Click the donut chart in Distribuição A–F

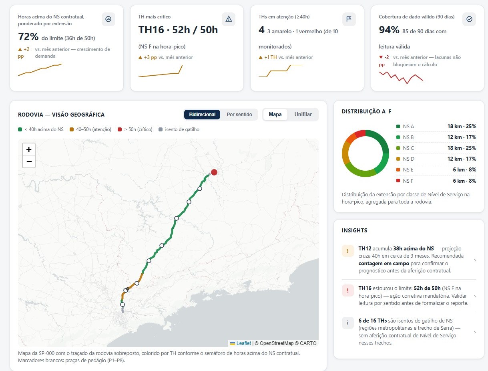pyautogui.click(x=365, y=153)
